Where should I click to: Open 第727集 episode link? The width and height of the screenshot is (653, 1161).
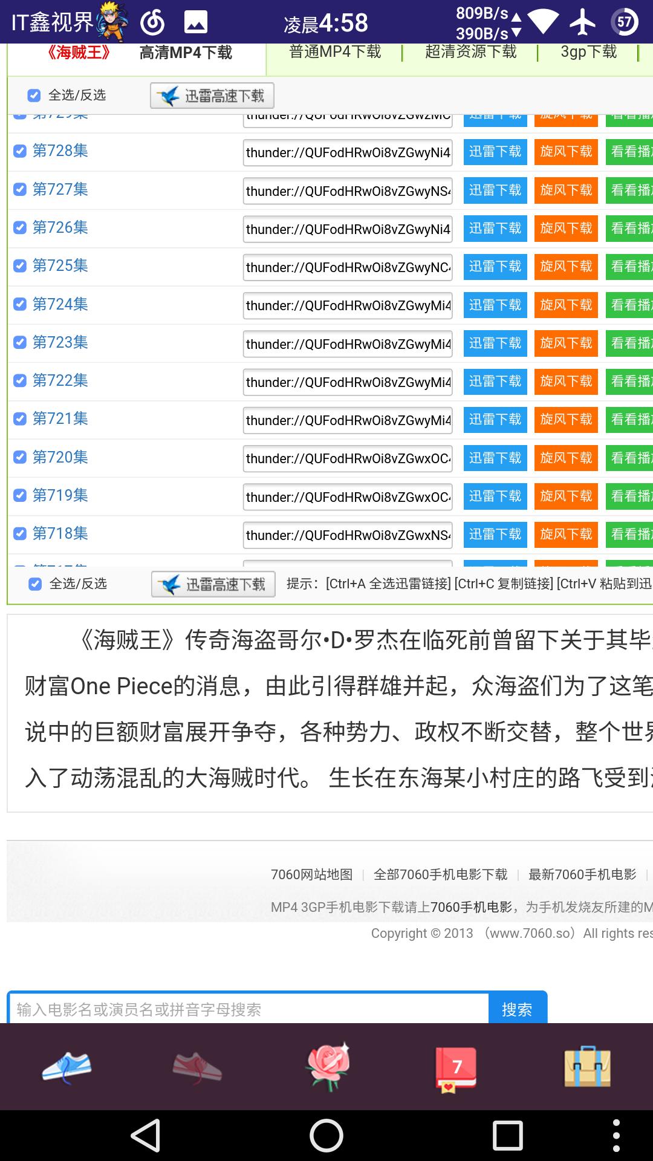tap(60, 189)
